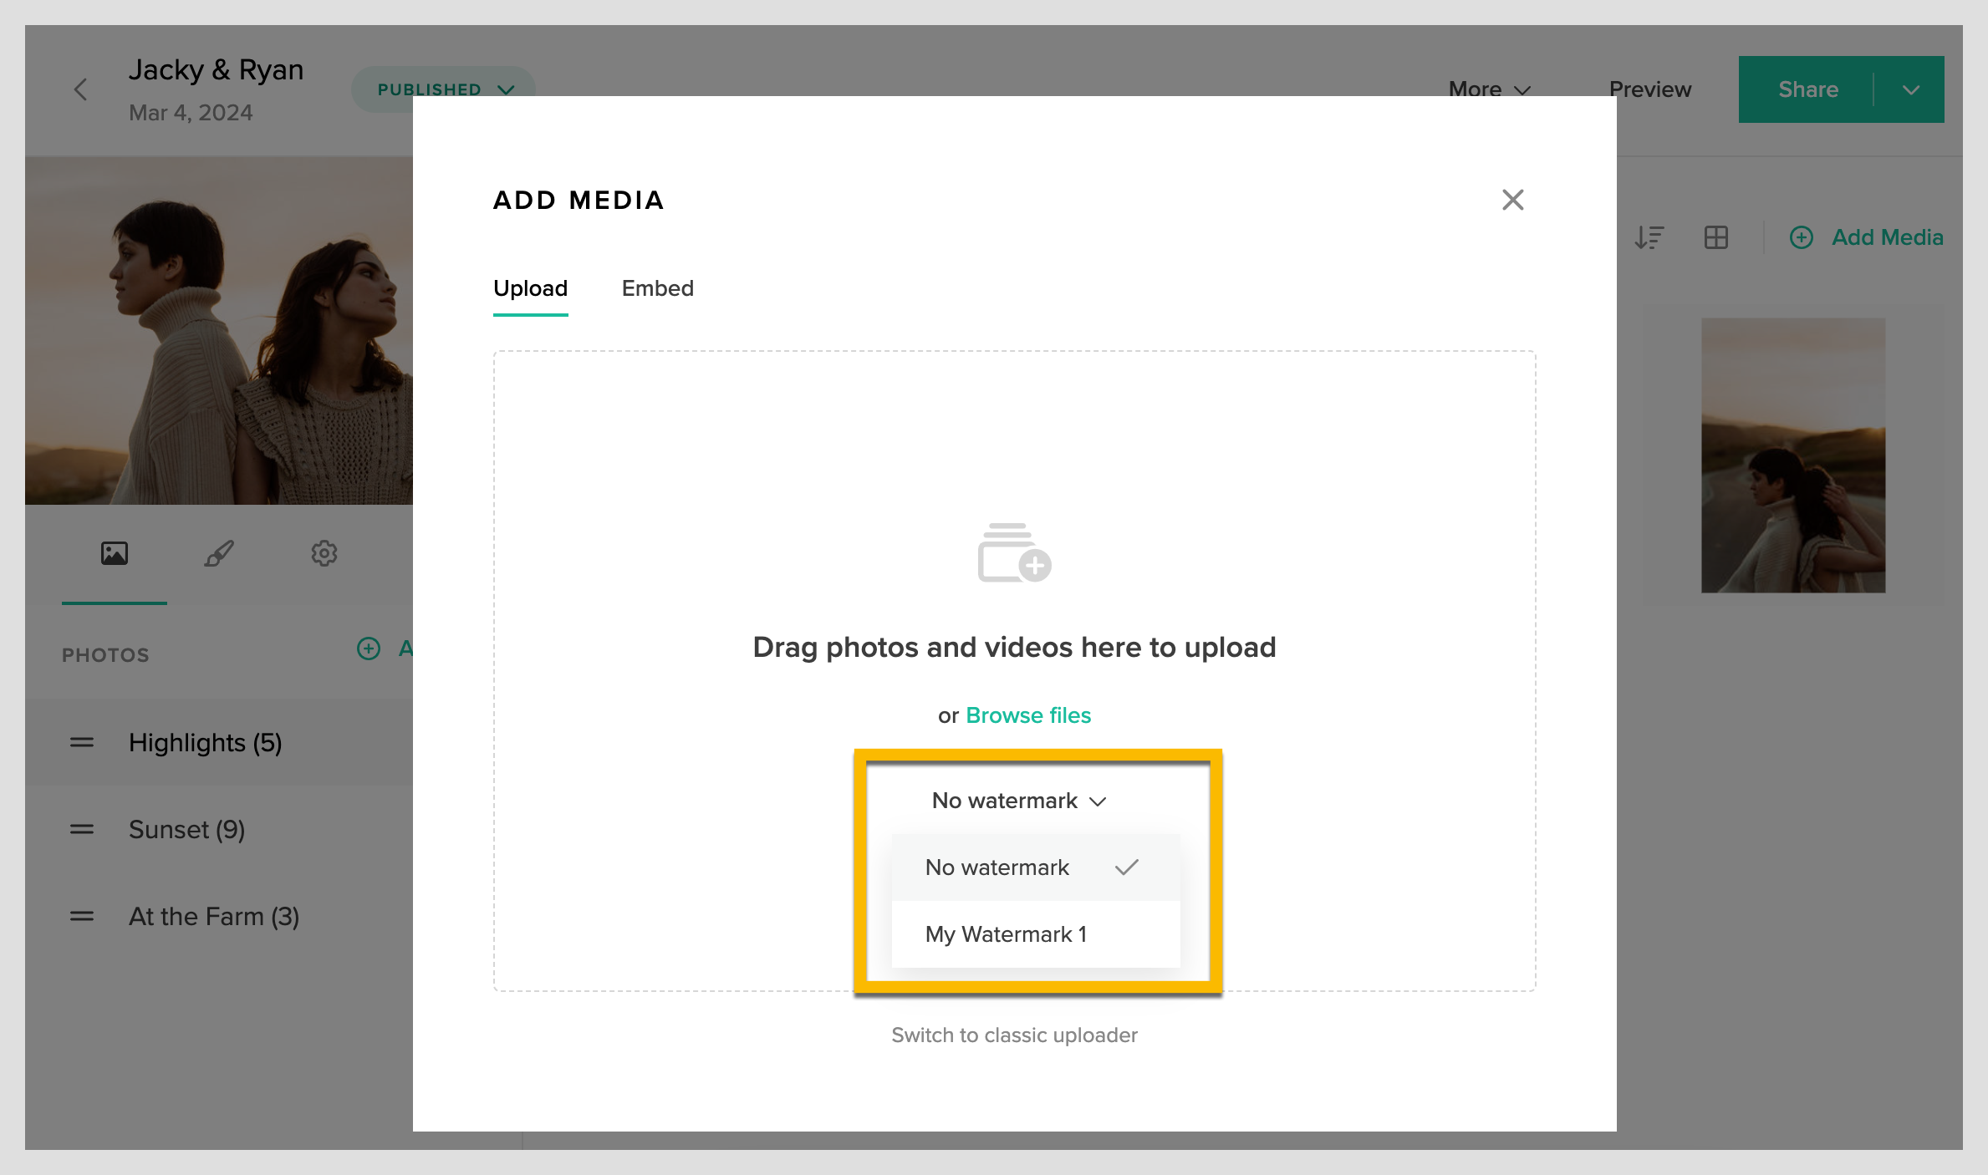The image size is (1988, 1175).
Task: Switch to the Embed tab
Action: click(x=657, y=288)
